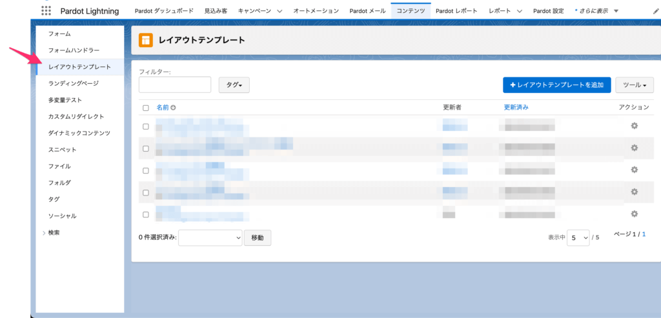
Task: Expand the 検索 item in sidebar
Action: (54, 232)
